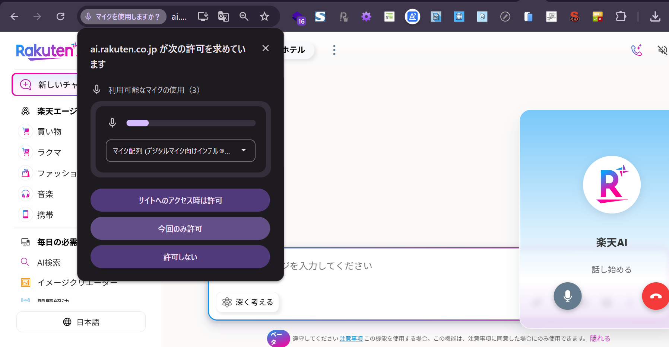This screenshot has width=669, height=347.
Task: End the call with red hang-up button
Action: pos(656,296)
